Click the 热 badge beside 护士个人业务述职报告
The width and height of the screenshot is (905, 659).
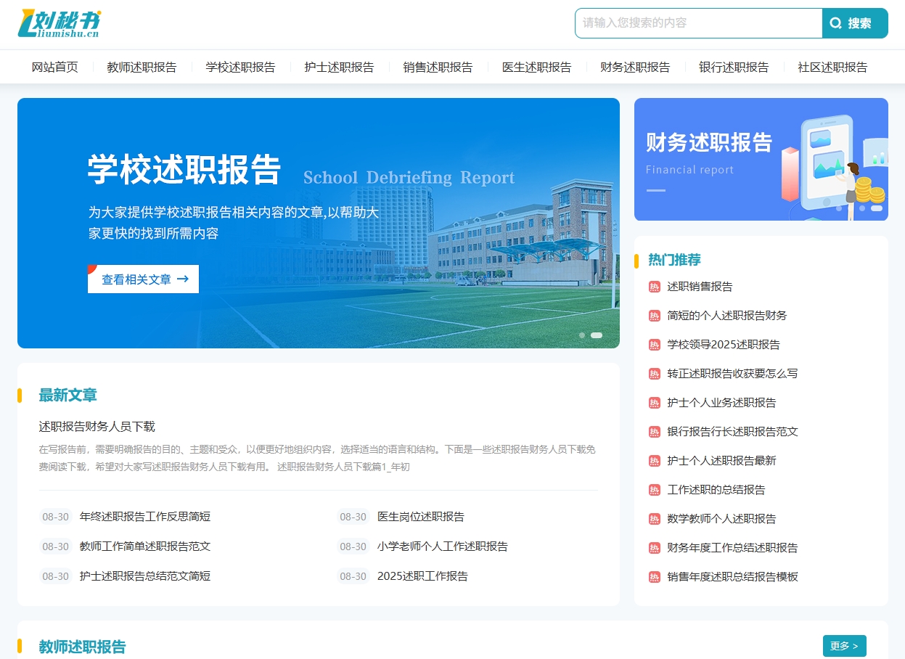click(x=654, y=403)
